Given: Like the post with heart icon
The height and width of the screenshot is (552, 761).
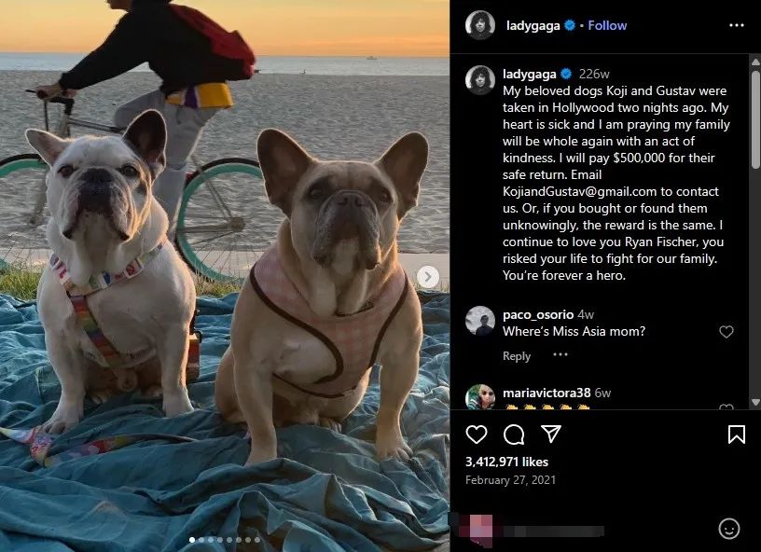Looking at the screenshot, I should [x=477, y=435].
